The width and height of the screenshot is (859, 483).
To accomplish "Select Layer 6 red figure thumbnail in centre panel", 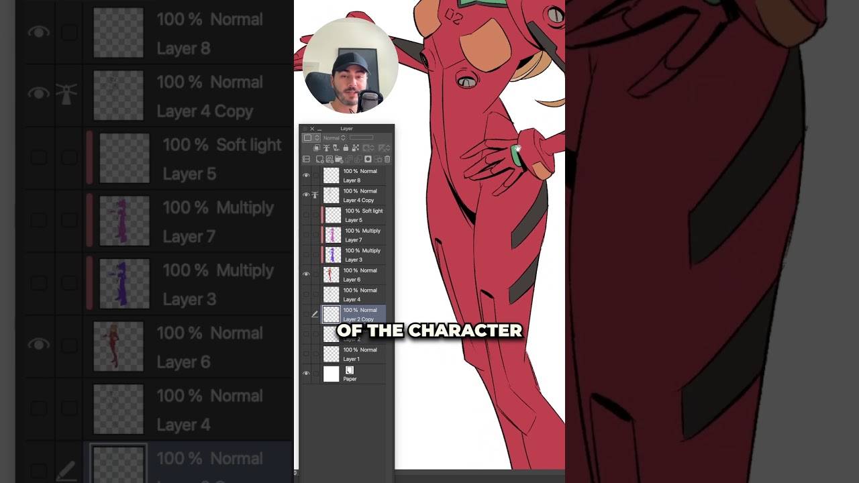I will click(332, 274).
